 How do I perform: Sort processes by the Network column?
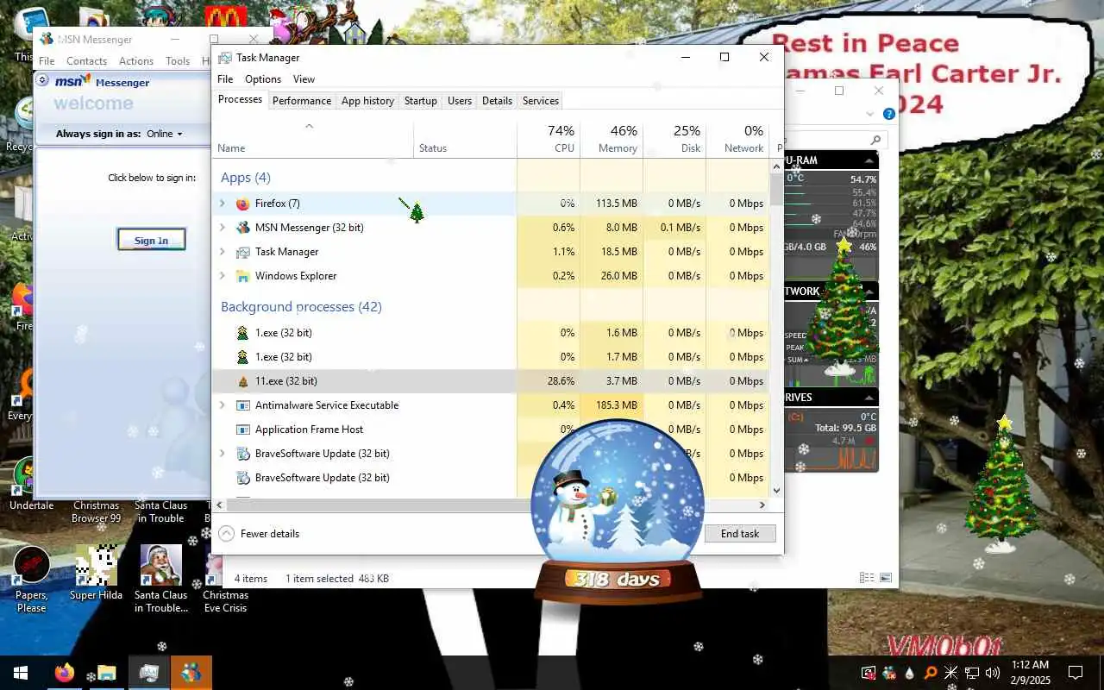tap(737, 139)
